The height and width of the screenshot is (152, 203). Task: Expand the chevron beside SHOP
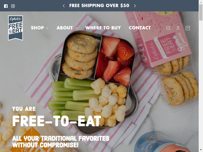pos(47,28)
